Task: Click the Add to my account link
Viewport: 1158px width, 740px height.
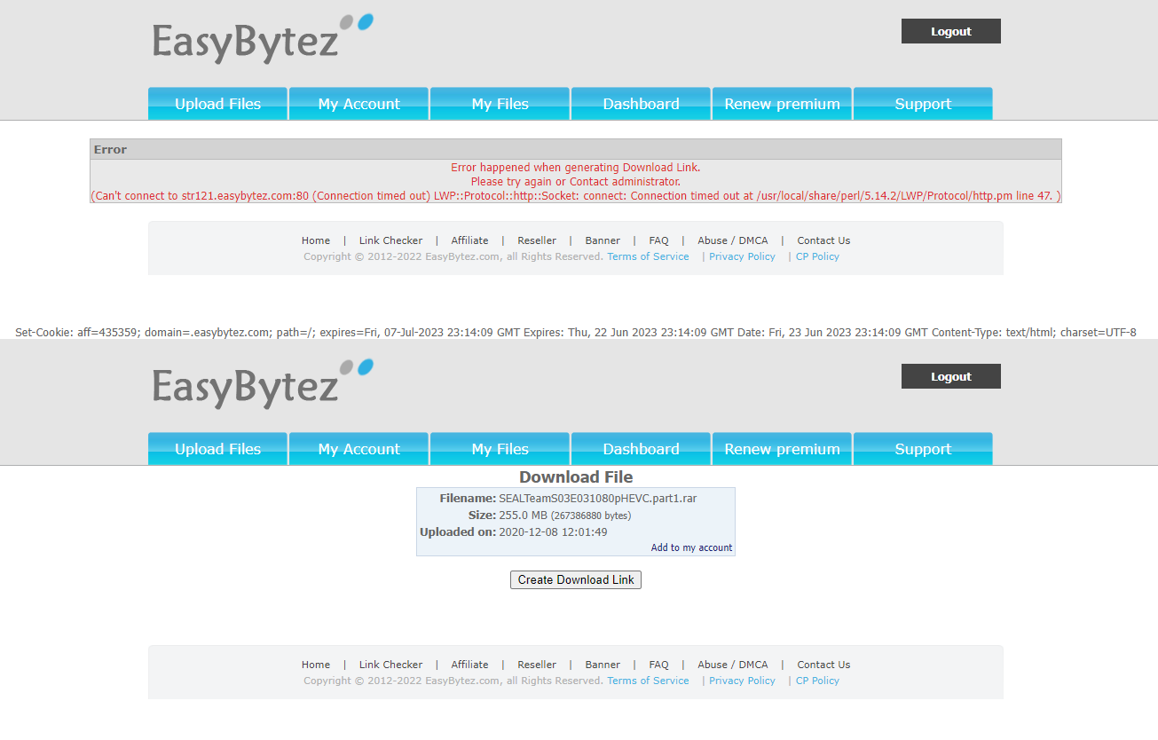Action: 691,547
